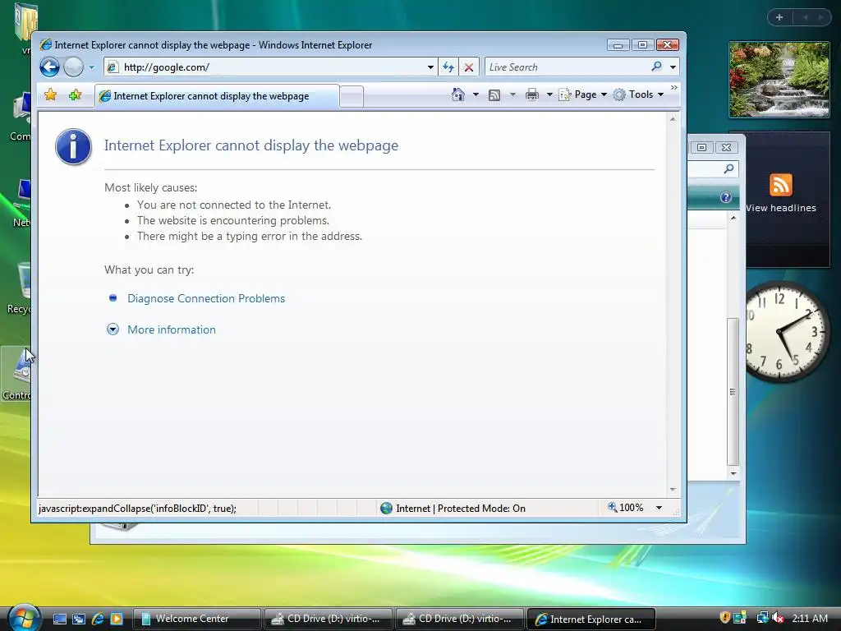Click the Diagnose Connection Problems link
Viewport: 841px width, 631px height.
pyautogui.click(x=206, y=298)
